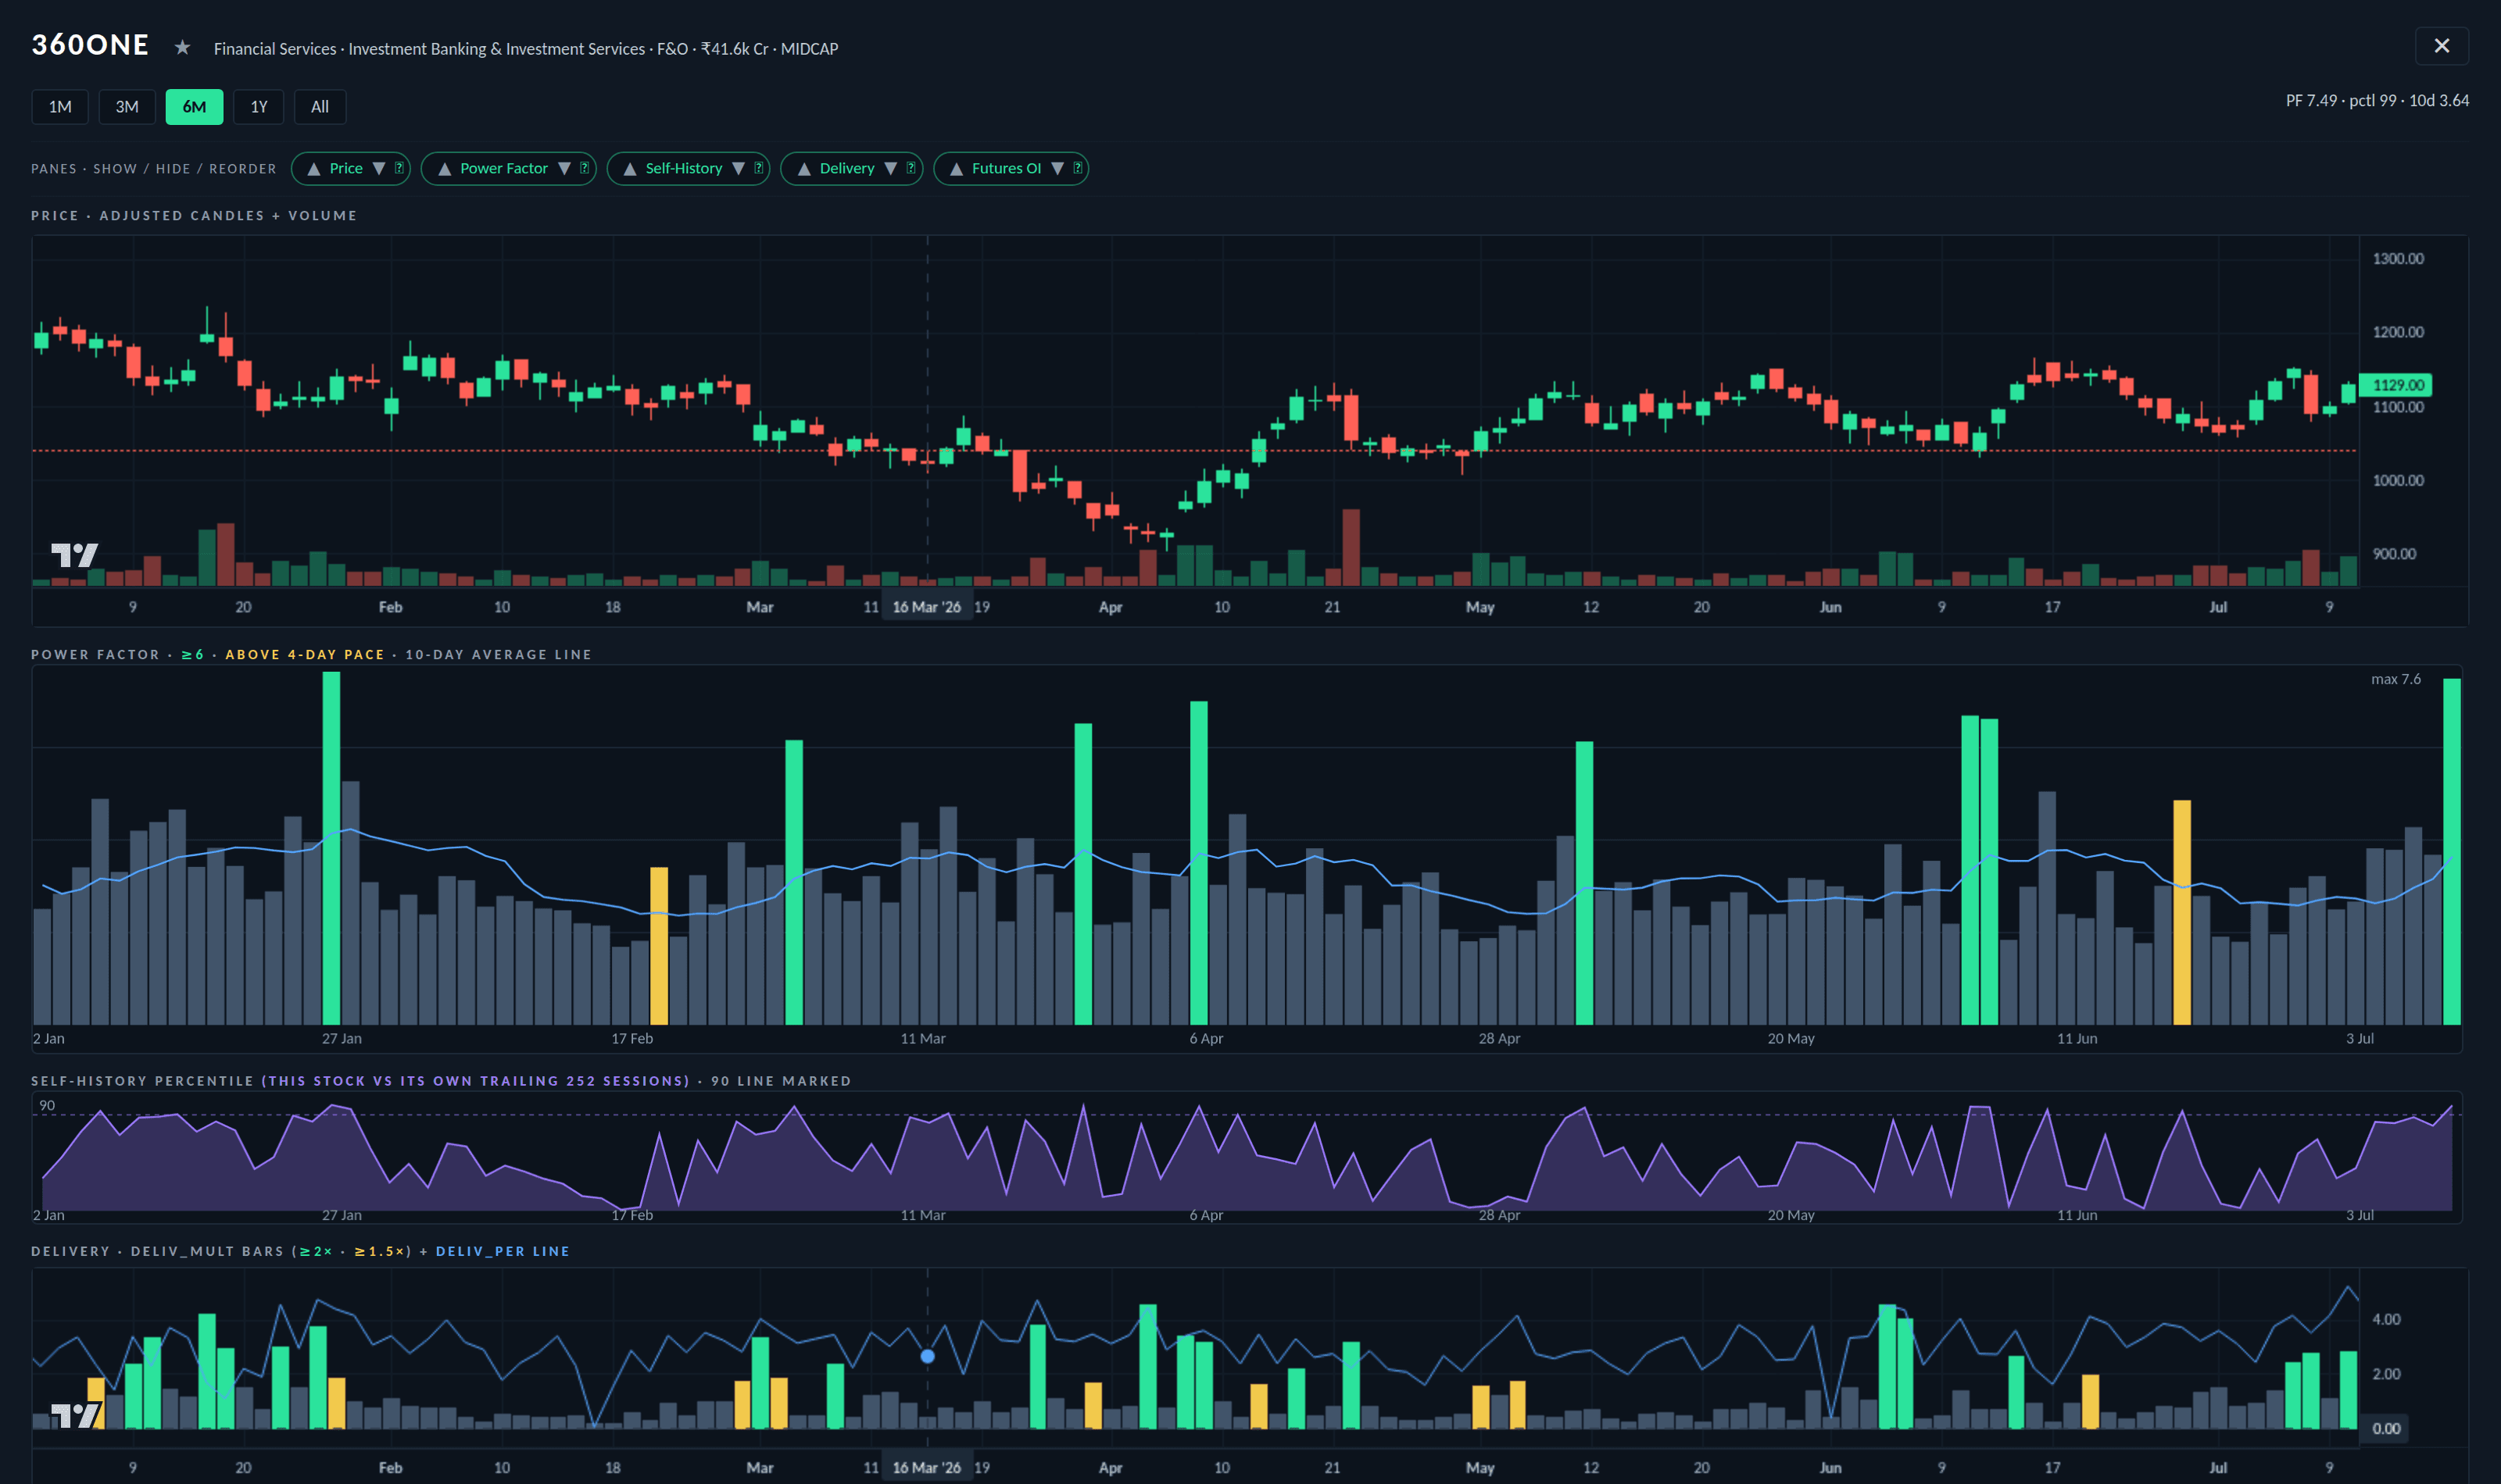This screenshot has height=1484, width=2501.
Task: Open help for the Self-History pane
Action: point(758,168)
